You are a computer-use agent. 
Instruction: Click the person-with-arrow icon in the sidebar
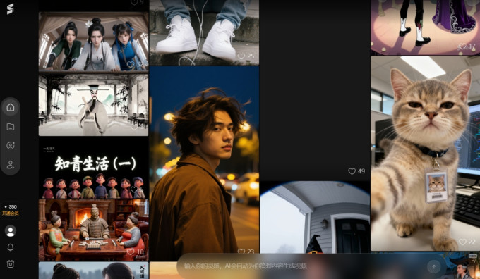coord(11,165)
